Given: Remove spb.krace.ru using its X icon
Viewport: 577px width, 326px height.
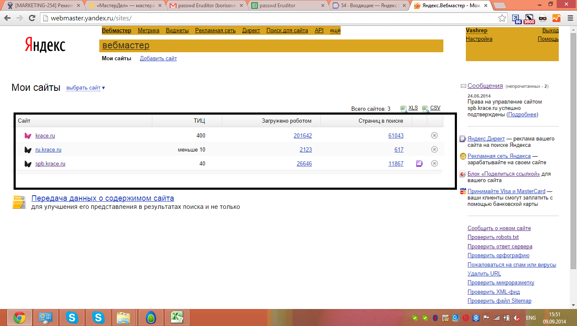Looking at the screenshot, I should 434,163.
